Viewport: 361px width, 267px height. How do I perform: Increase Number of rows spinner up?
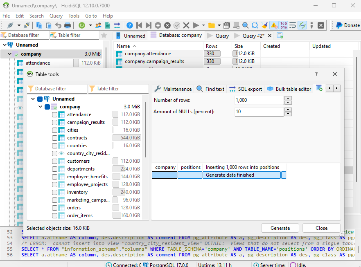coord(288,98)
